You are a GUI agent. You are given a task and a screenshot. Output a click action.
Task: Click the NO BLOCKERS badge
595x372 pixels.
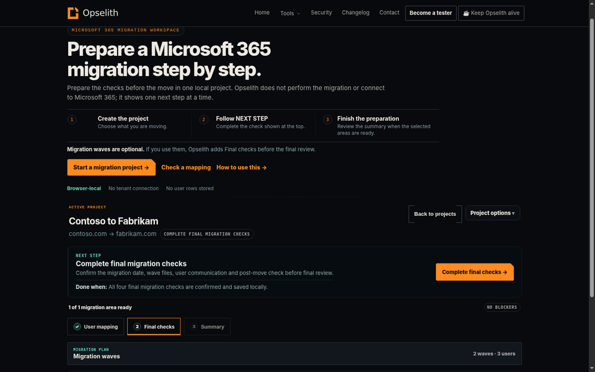coord(501,307)
